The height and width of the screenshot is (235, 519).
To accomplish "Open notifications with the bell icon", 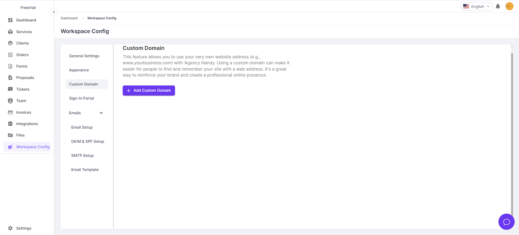I will click(498, 7).
